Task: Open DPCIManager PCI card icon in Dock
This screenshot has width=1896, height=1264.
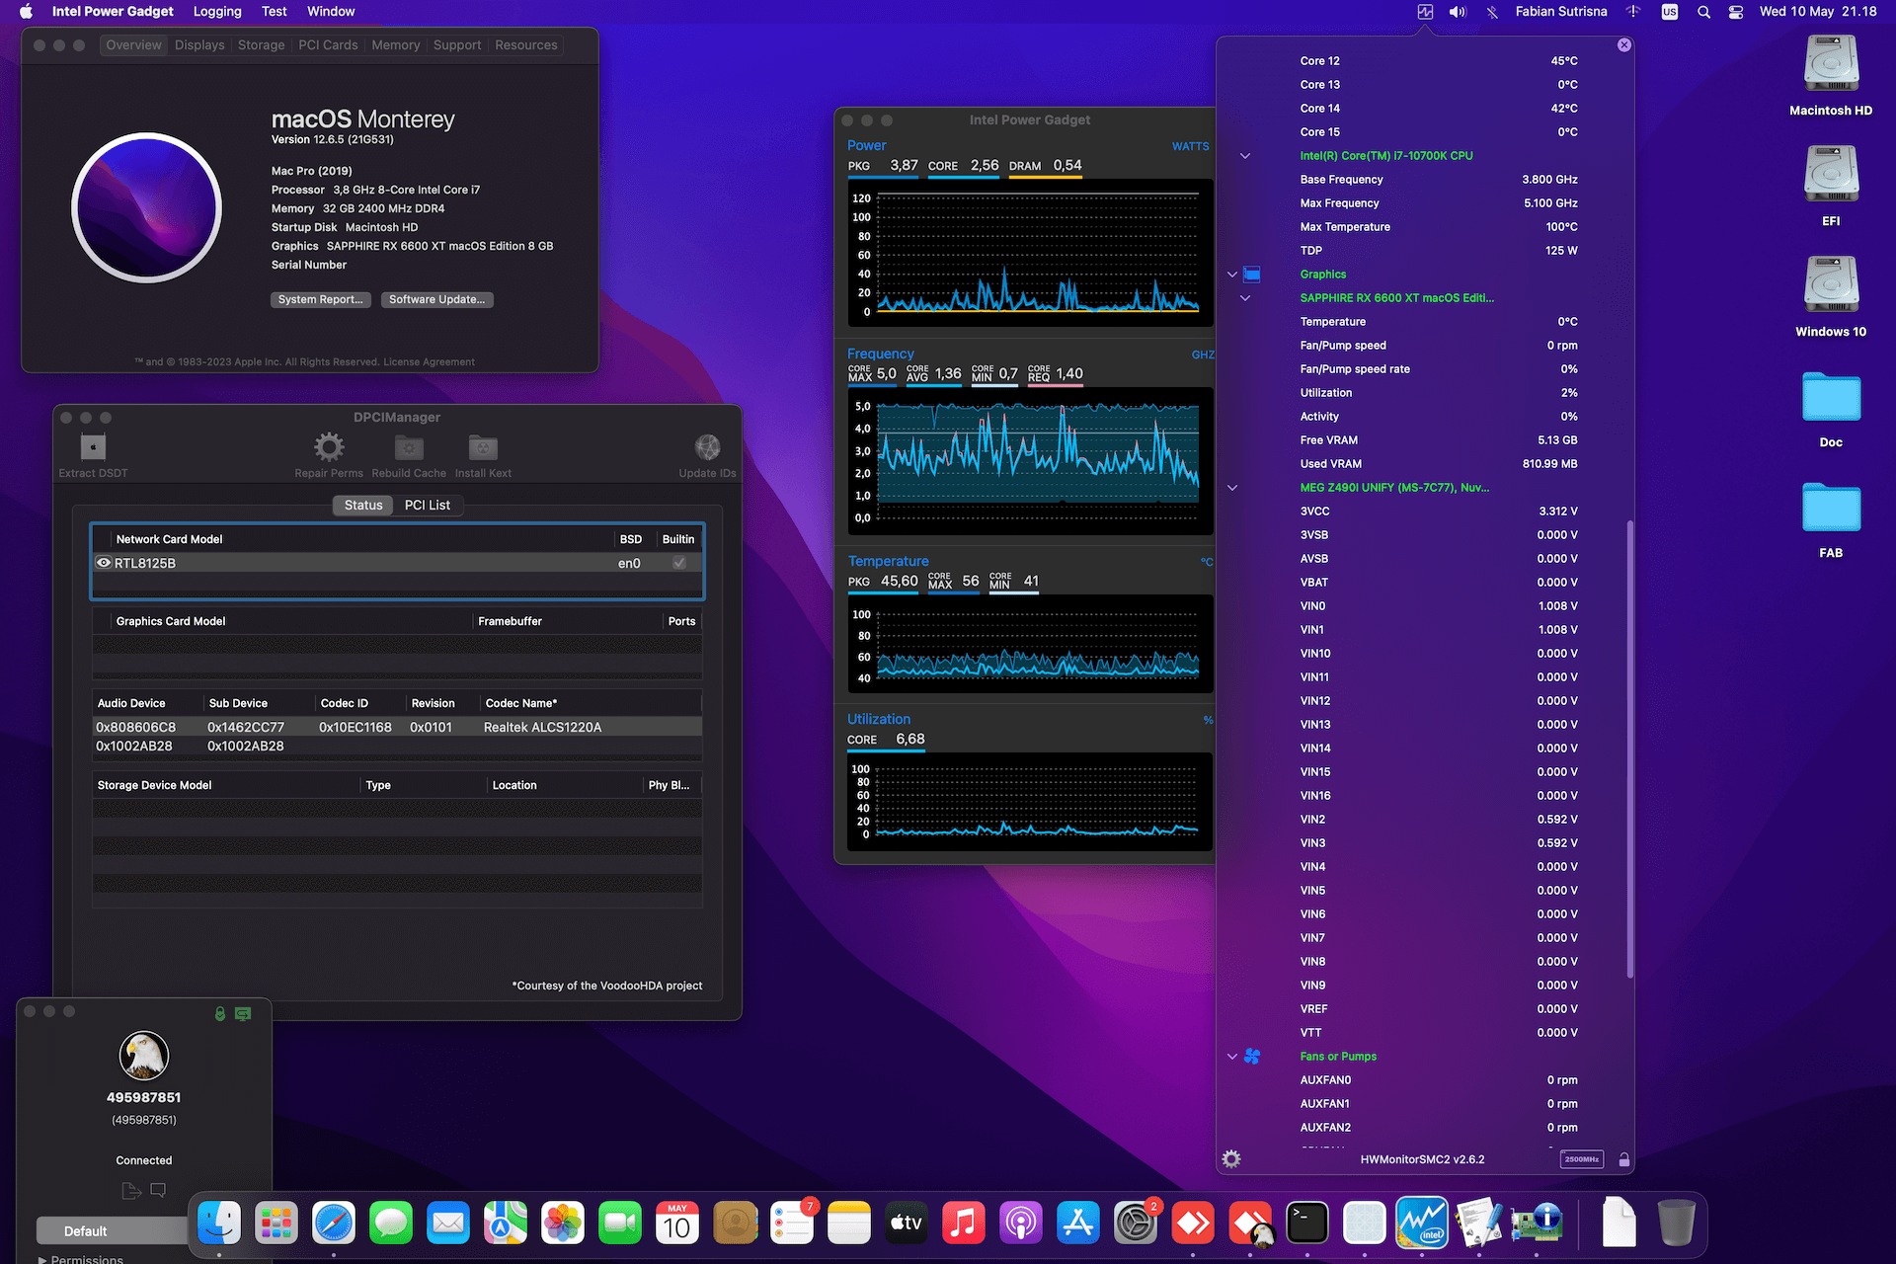Action: 1537,1224
